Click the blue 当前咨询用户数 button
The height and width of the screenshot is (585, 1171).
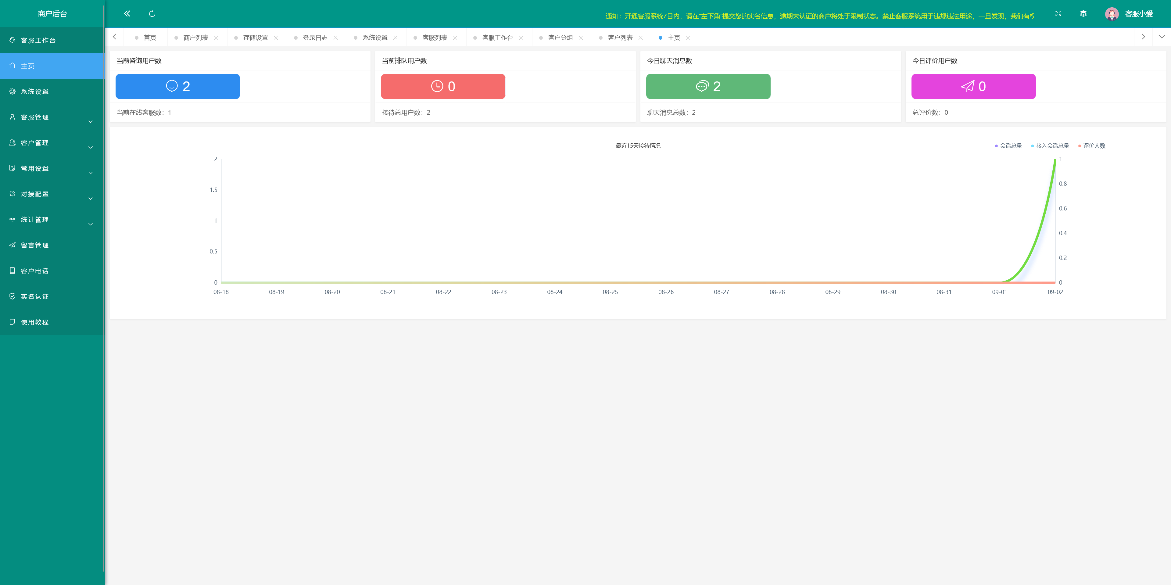pyautogui.click(x=177, y=86)
